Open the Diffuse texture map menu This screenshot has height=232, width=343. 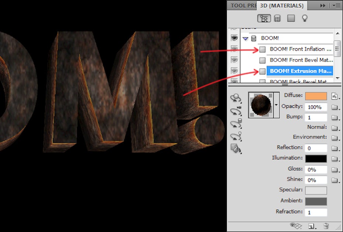(x=335, y=96)
